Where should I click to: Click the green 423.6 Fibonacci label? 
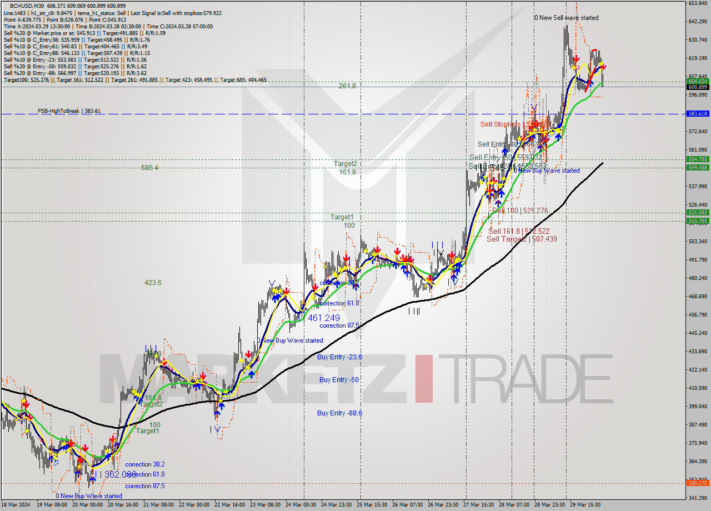coord(153,283)
